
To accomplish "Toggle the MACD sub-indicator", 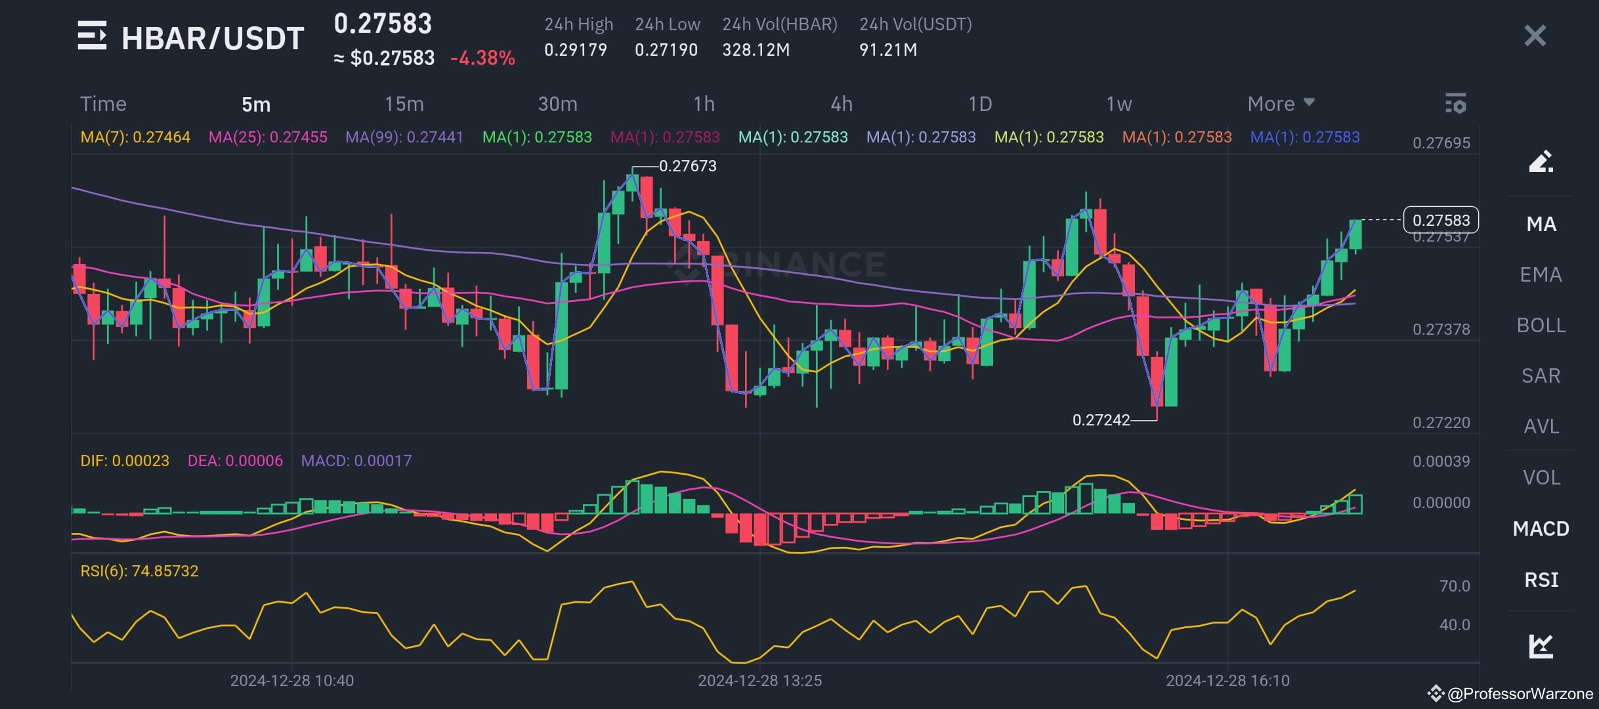I will coord(1541,528).
